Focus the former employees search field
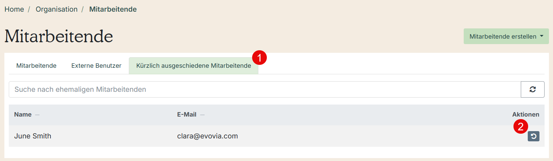Image resolution: width=553 pixels, height=161 pixels. pos(265,89)
